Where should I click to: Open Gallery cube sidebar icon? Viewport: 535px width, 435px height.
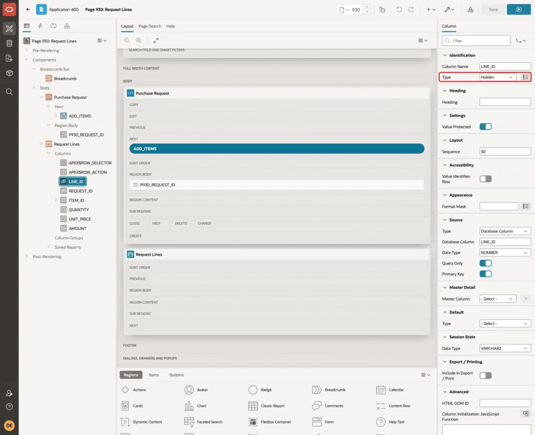coord(9,73)
